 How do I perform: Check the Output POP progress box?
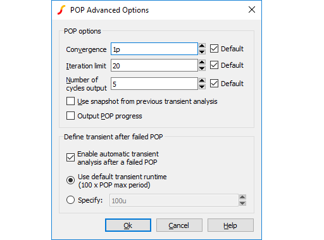pyautogui.click(x=70, y=116)
